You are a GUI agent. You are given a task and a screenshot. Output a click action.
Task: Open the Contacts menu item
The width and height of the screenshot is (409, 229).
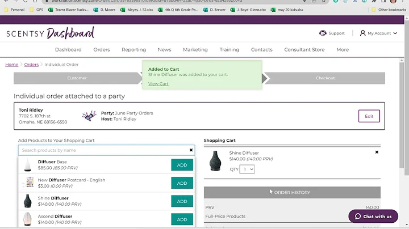pos(262,49)
